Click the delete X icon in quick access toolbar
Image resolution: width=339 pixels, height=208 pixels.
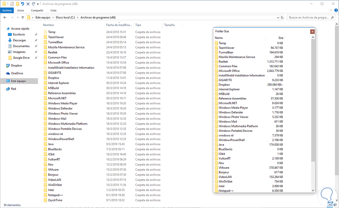[x=28, y=4]
